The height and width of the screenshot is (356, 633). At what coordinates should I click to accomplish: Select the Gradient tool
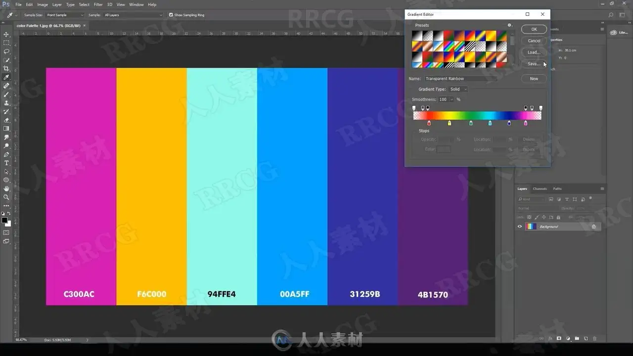[6, 129]
